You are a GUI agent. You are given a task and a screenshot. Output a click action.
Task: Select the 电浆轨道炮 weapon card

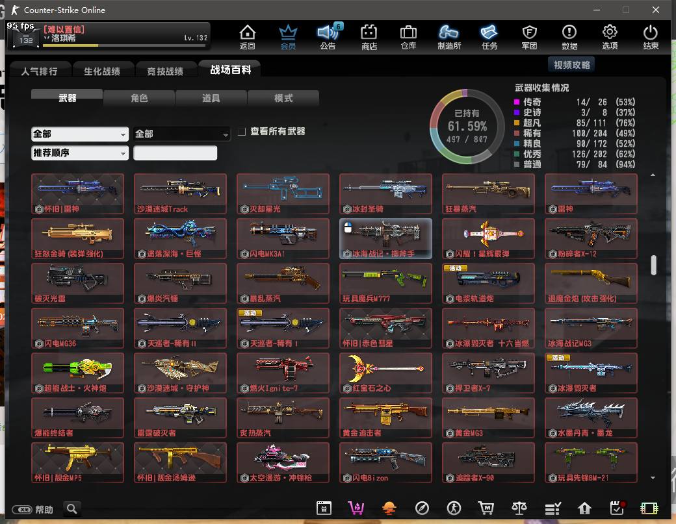(x=488, y=283)
